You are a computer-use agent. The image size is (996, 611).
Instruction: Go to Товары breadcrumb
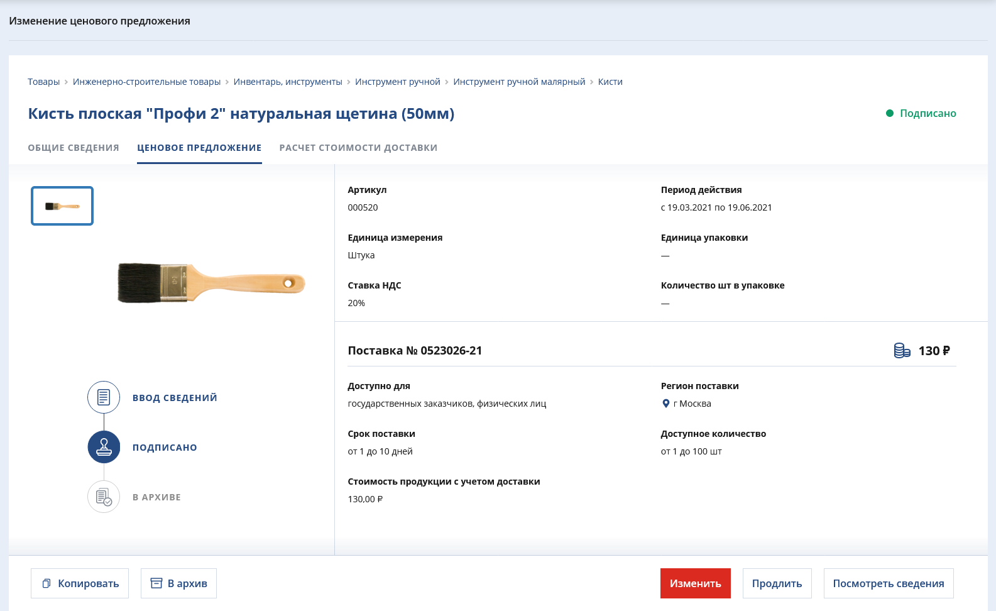tap(43, 82)
